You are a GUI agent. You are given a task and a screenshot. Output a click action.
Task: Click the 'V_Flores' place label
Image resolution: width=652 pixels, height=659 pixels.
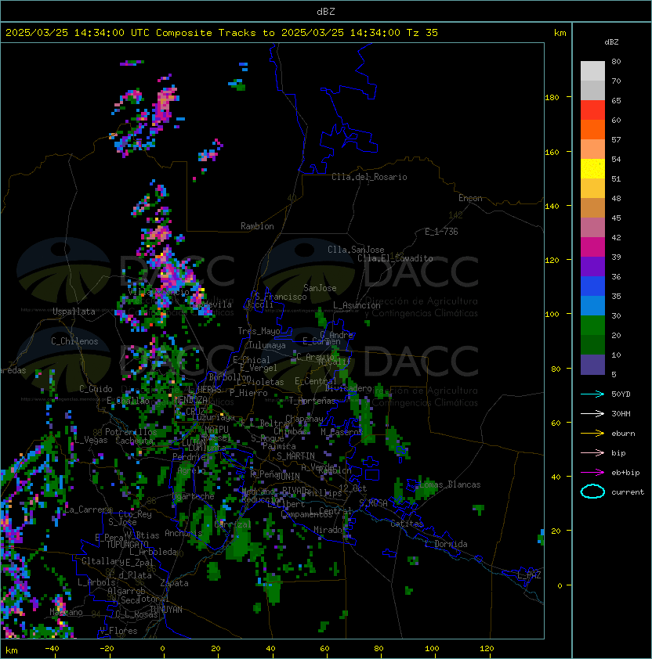[x=118, y=631]
